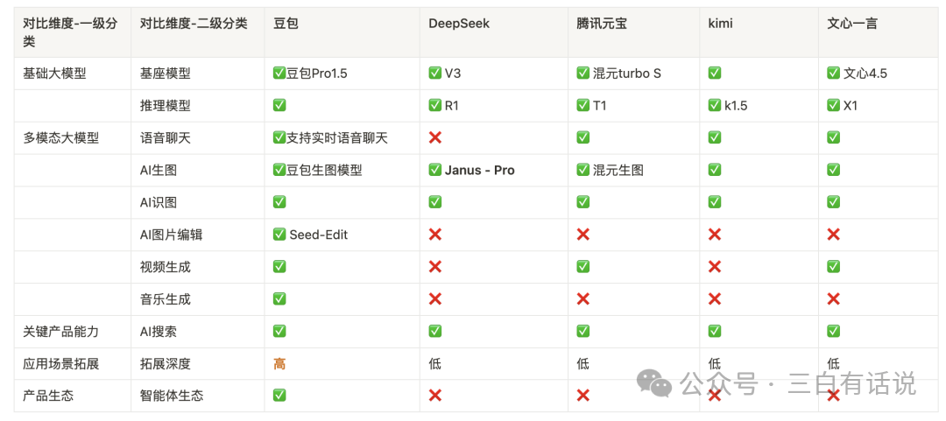
Task: Click DeepSeek's red cross in 智能体生态 row
Action: (x=435, y=396)
